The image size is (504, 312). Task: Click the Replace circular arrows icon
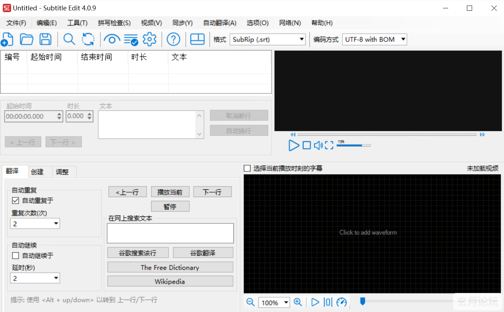pos(88,39)
